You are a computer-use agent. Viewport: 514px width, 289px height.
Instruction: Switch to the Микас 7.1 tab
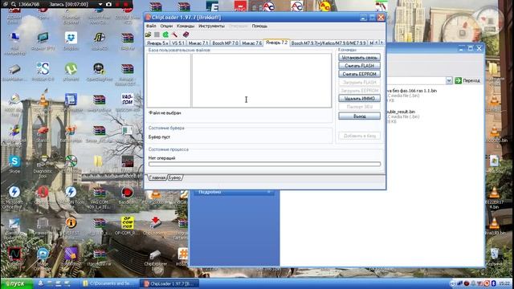click(198, 43)
